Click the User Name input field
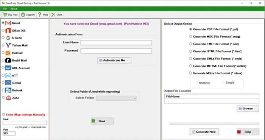This screenshot has height=140, width=265. pos(116,42)
